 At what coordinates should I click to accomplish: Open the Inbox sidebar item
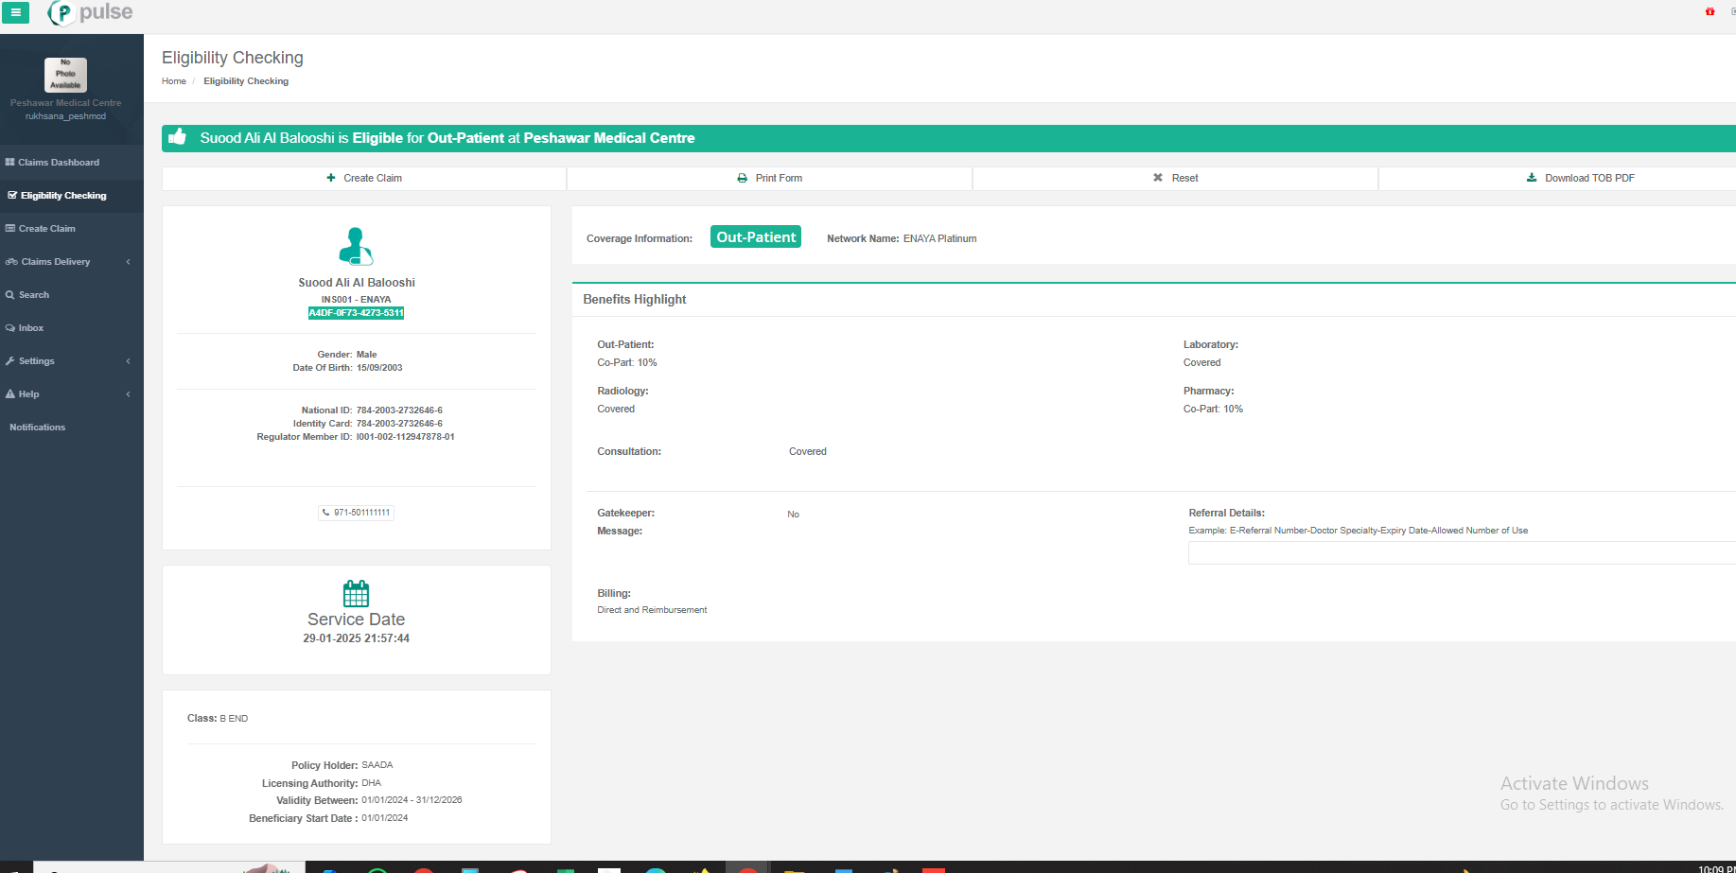coord(31,328)
